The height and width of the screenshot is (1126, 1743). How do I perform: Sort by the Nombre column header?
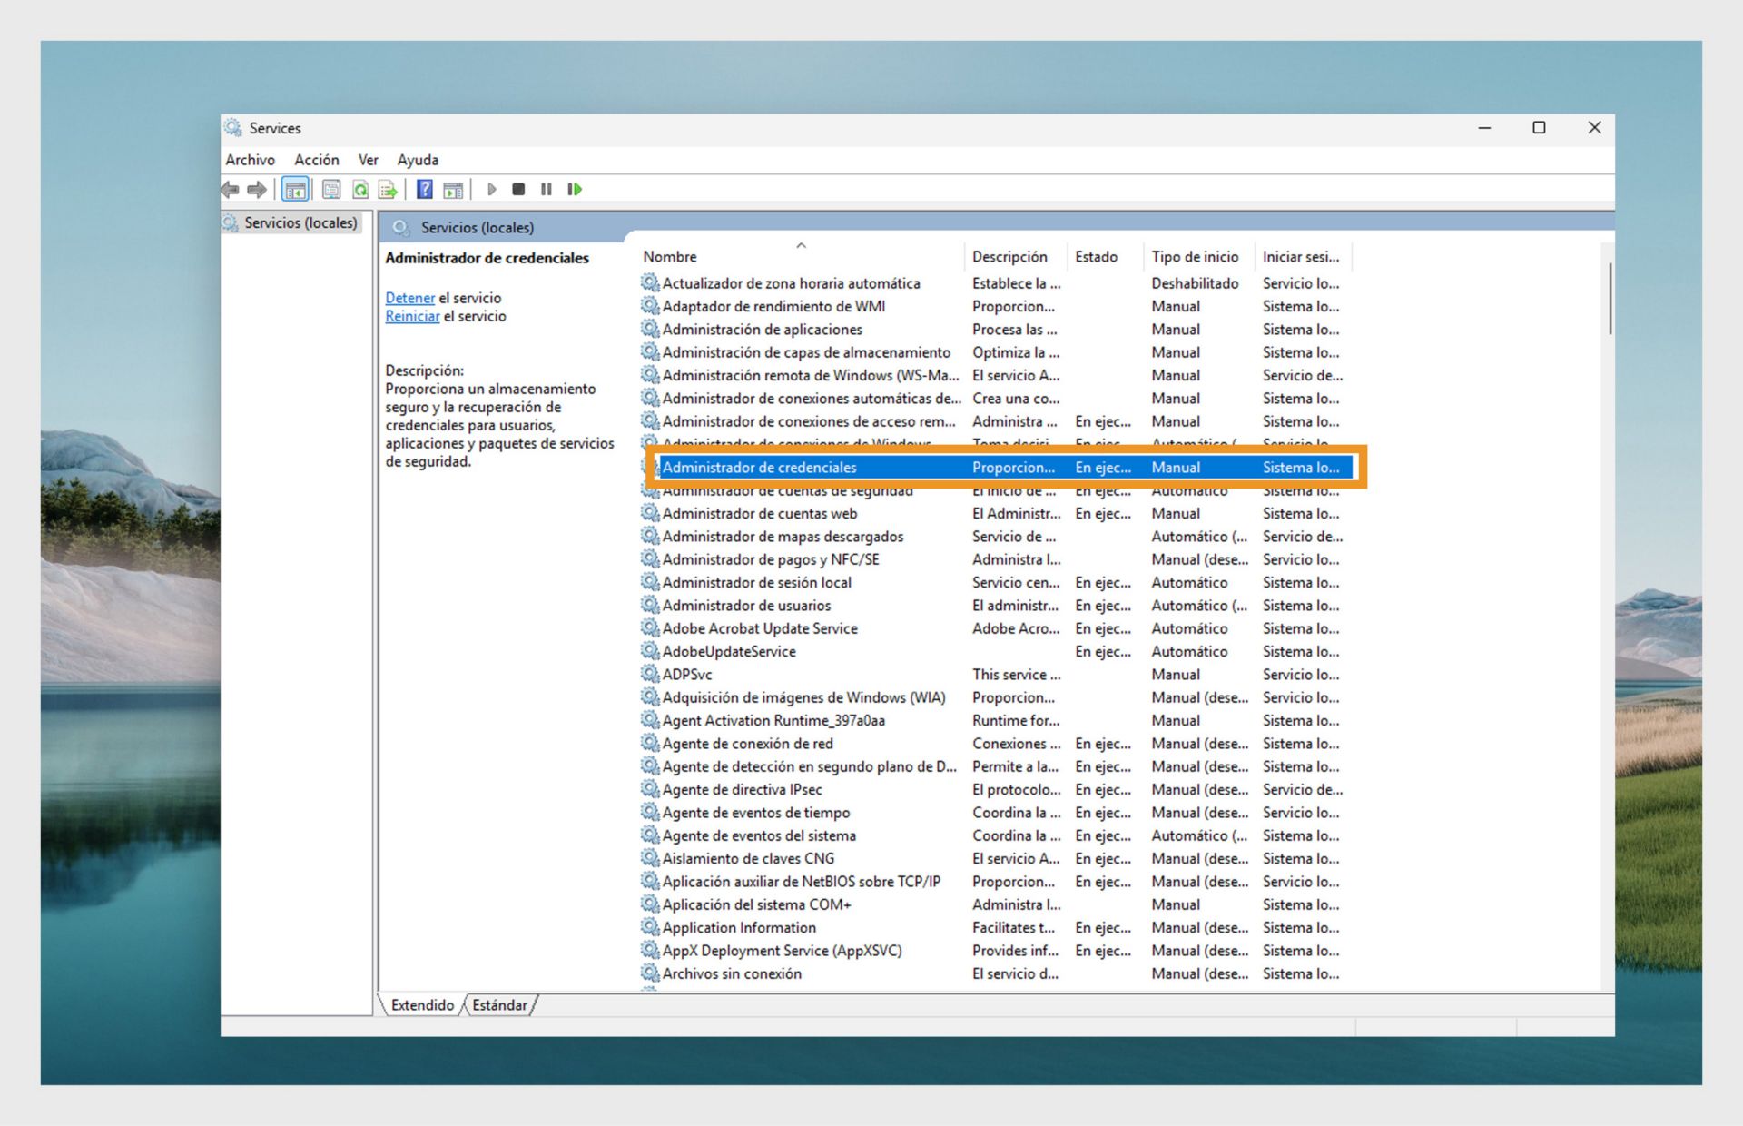point(801,257)
